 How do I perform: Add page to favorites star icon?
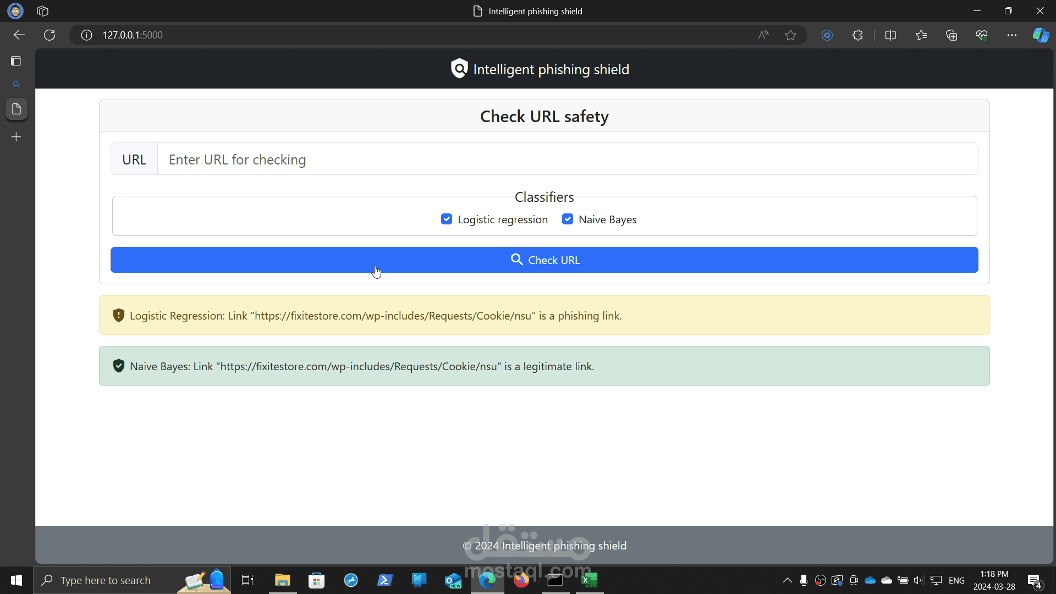point(790,35)
